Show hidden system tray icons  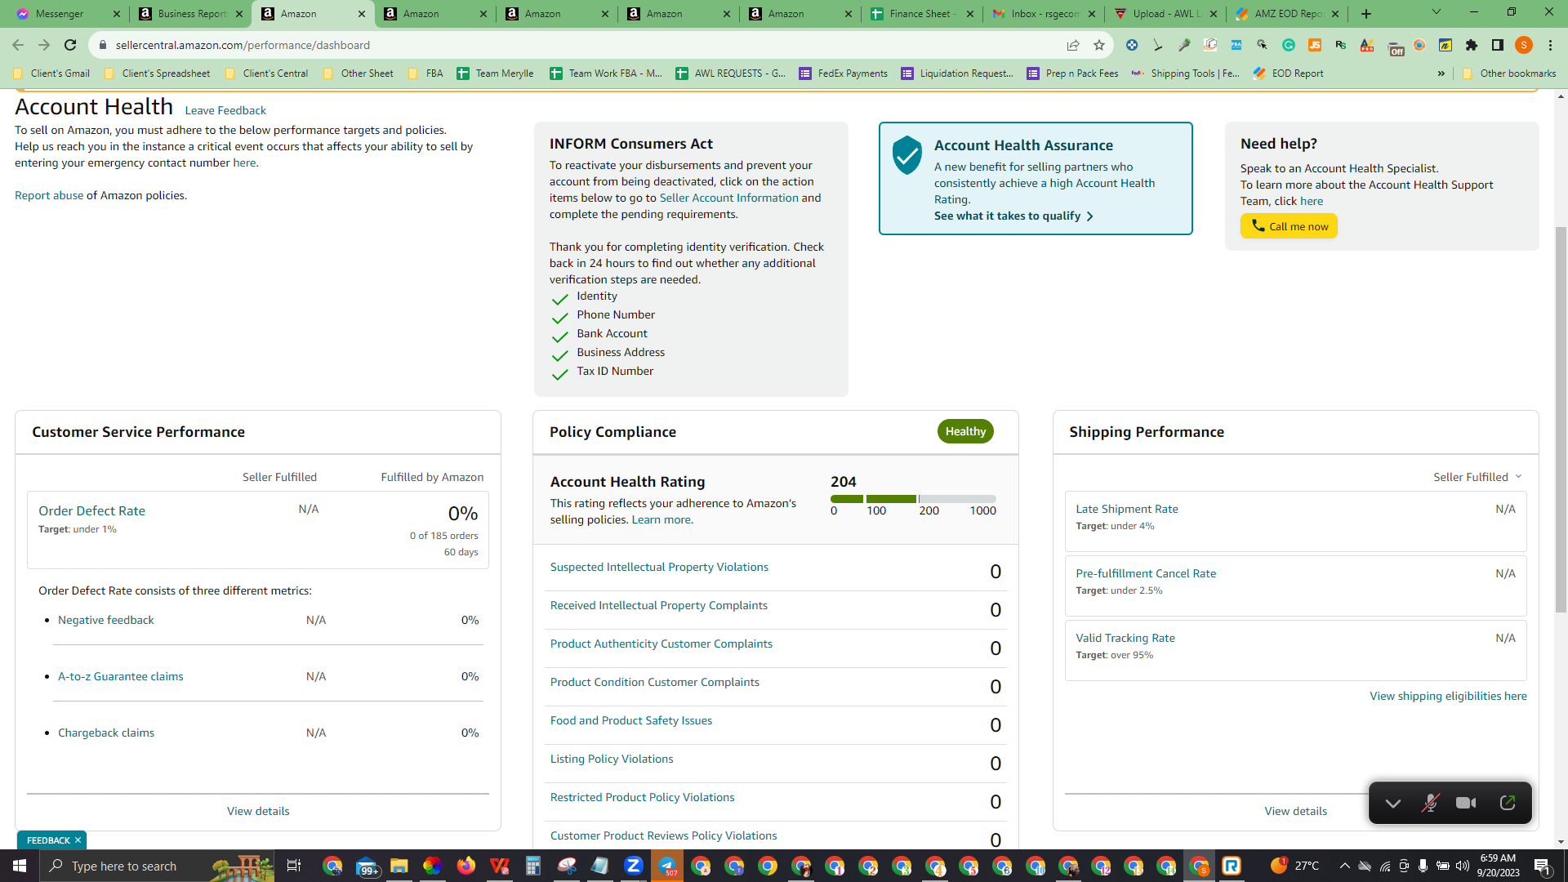click(1345, 866)
